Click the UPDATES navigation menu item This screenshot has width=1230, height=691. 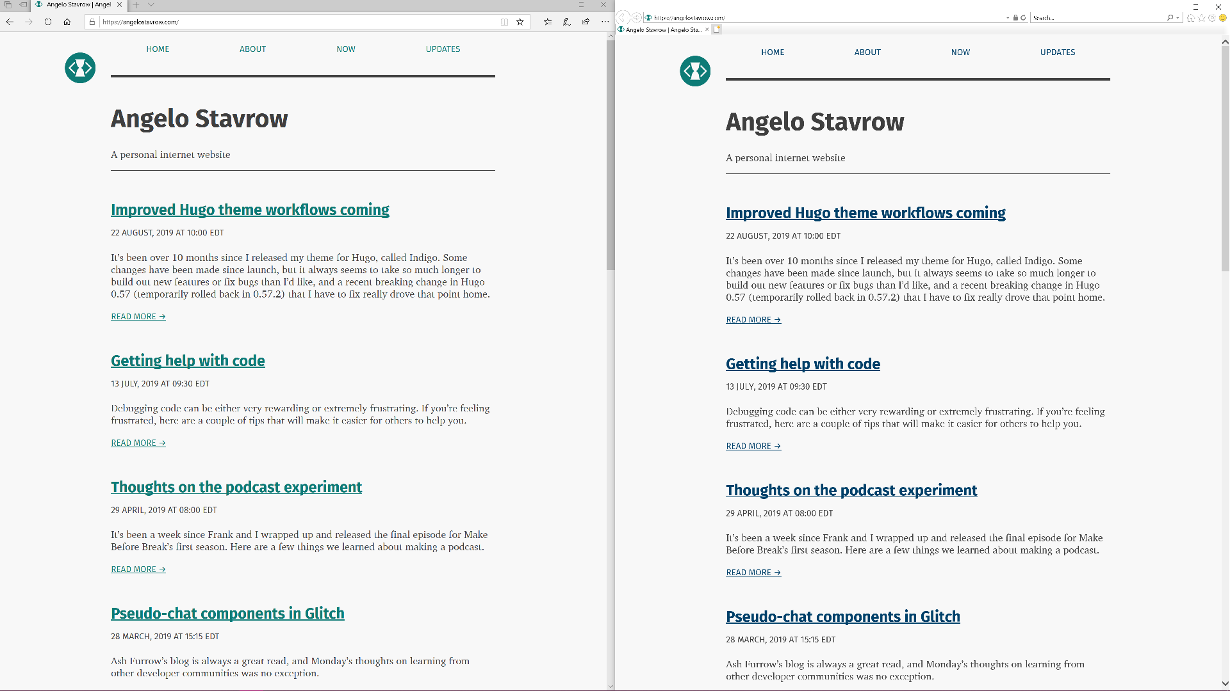[443, 49]
